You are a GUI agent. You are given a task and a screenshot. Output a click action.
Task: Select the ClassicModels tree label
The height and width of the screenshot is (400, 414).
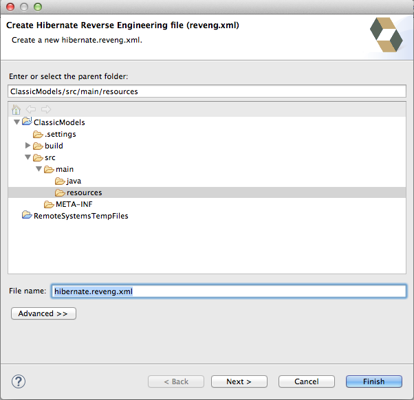(x=59, y=122)
